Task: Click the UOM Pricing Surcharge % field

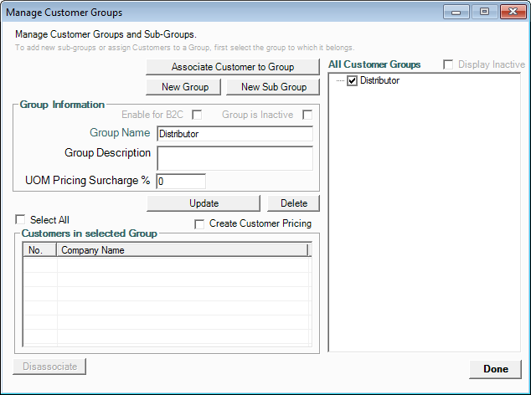Action: 180,181
